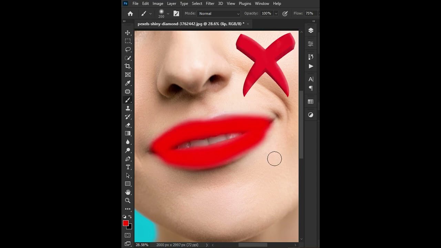Select the Clone Stamp tool

(128, 108)
